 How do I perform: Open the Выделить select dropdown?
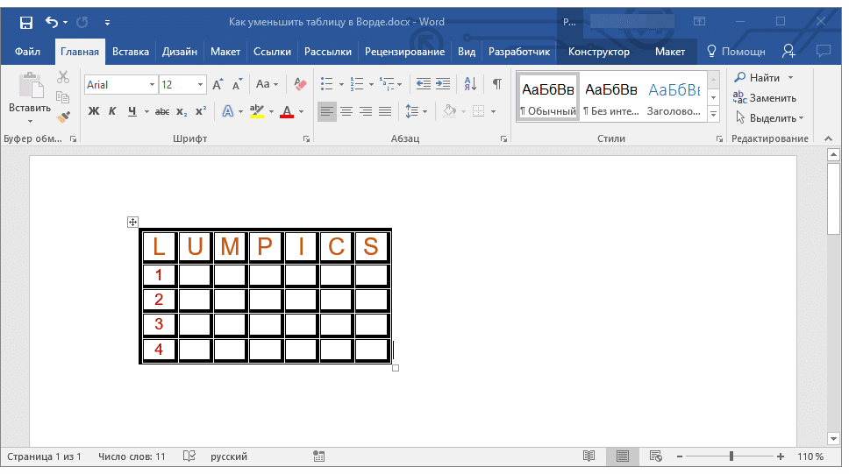click(x=769, y=118)
